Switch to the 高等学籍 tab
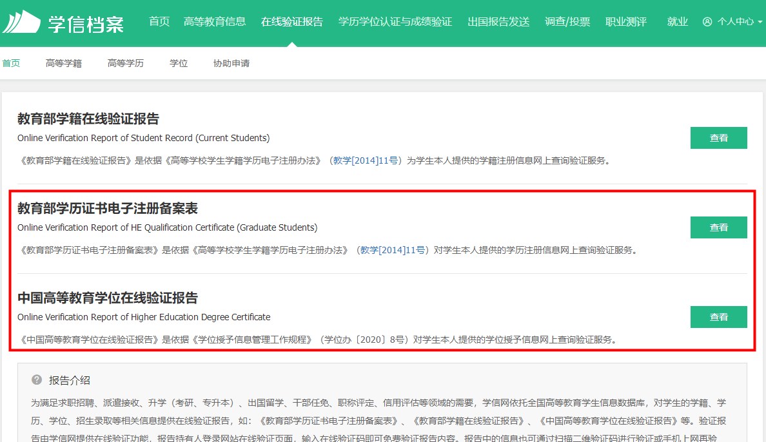This screenshot has width=766, height=442. [63, 63]
